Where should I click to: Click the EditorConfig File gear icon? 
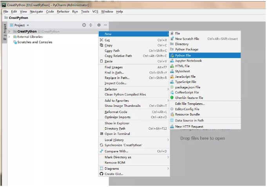pyautogui.click(x=172, y=109)
